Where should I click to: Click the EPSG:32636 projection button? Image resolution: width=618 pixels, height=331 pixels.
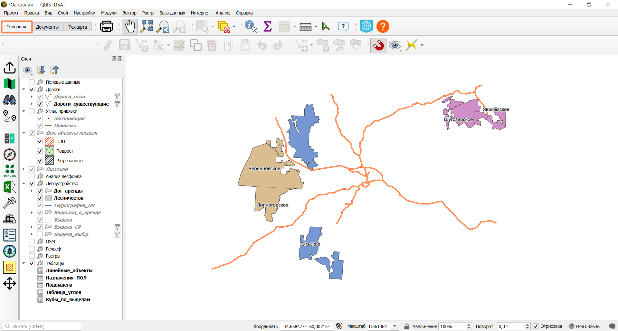(584, 326)
